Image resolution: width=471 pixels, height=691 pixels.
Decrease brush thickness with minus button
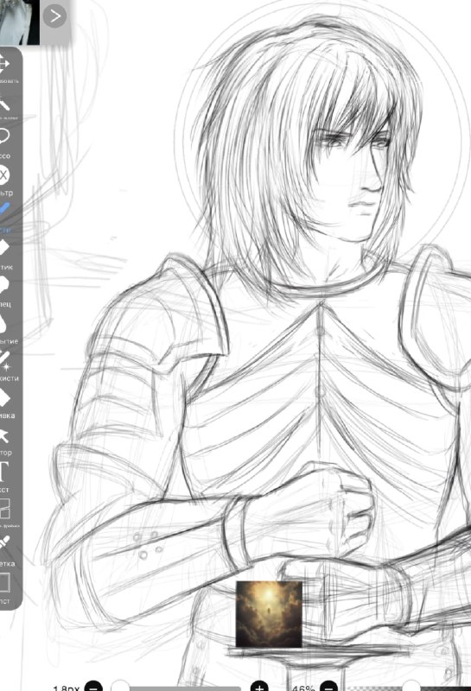click(93, 687)
